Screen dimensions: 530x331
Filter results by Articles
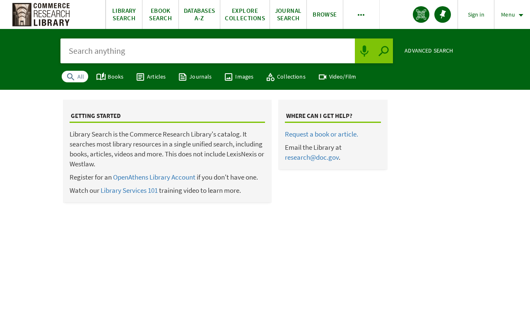click(x=151, y=77)
